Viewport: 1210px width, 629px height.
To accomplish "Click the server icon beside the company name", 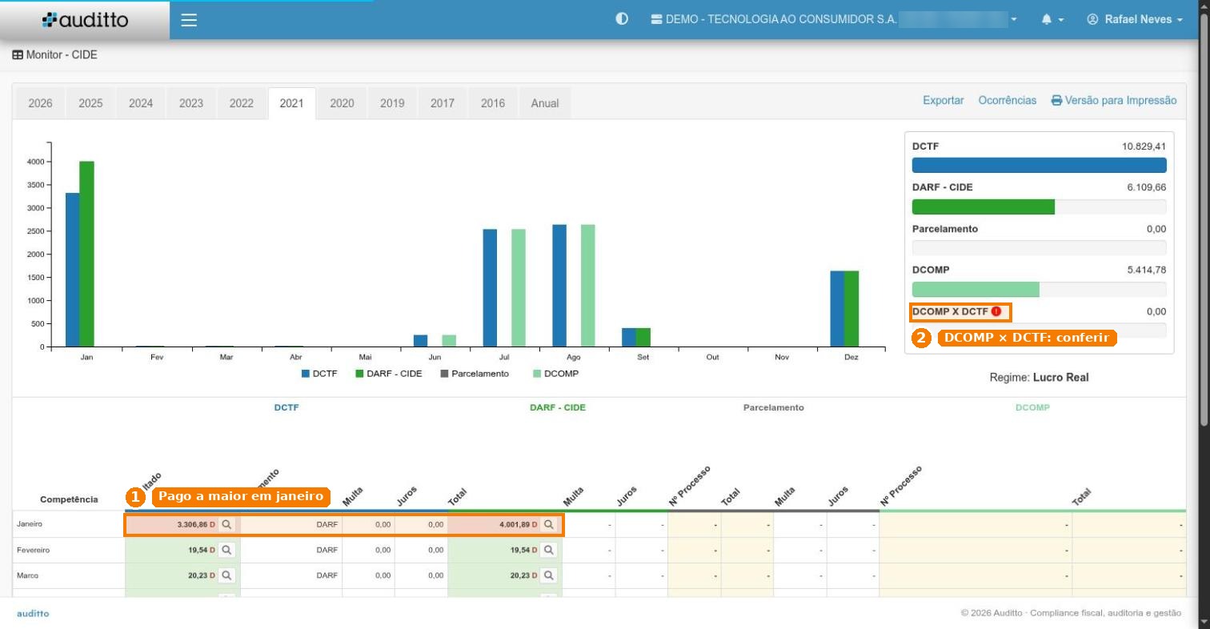I will click(657, 19).
